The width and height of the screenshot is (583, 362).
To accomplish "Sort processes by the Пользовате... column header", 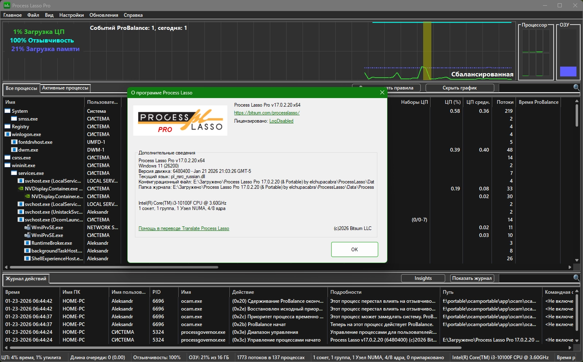I will tap(102, 102).
